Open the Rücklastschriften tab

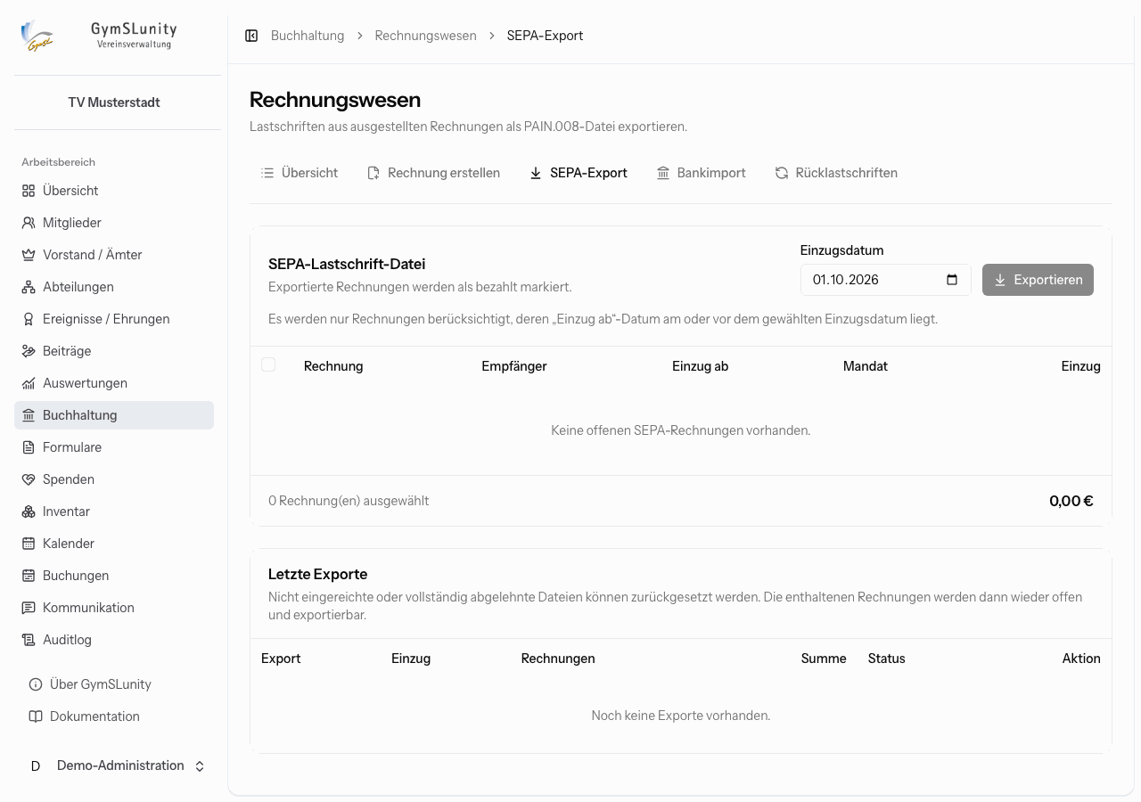coord(836,173)
